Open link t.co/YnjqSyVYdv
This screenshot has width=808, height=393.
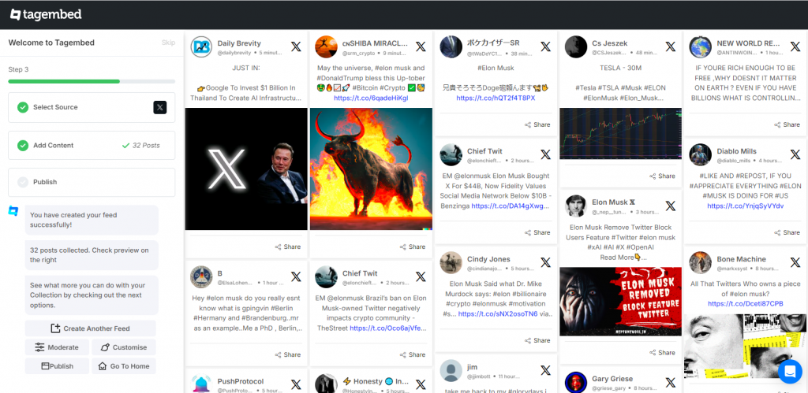pyautogui.click(x=745, y=206)
